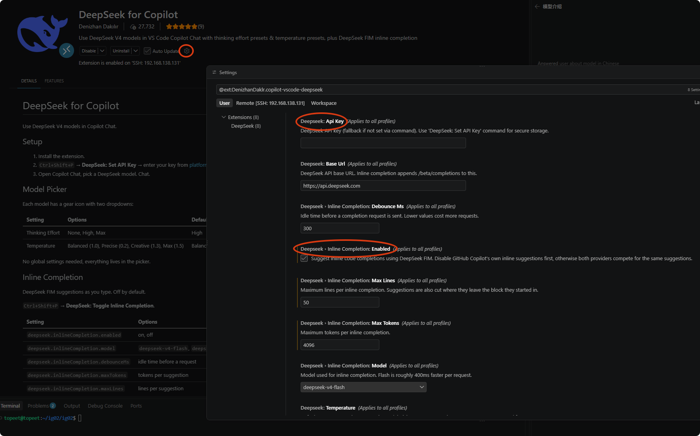Open the Problems panel tab
Image resolution: width=700 pixels, height=436 pixels.
(38, 406)
